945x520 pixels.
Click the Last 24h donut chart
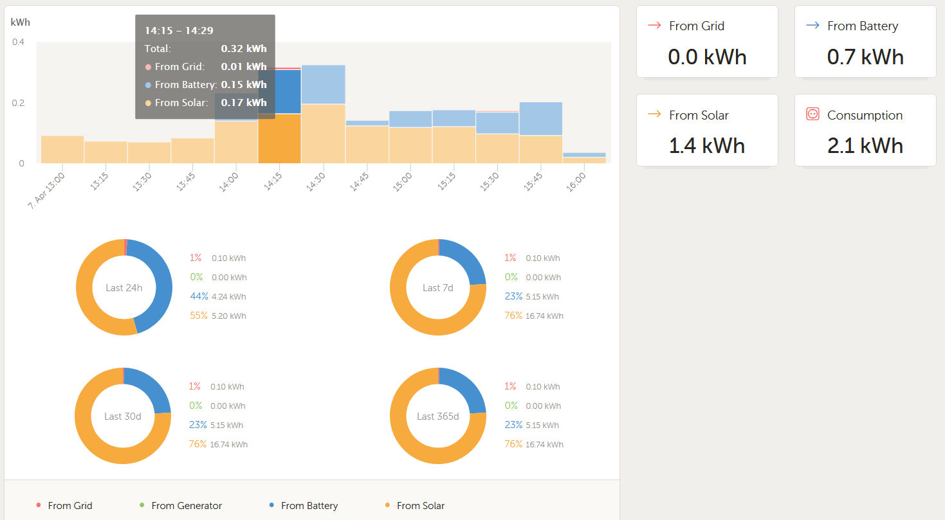pos(124,287)
